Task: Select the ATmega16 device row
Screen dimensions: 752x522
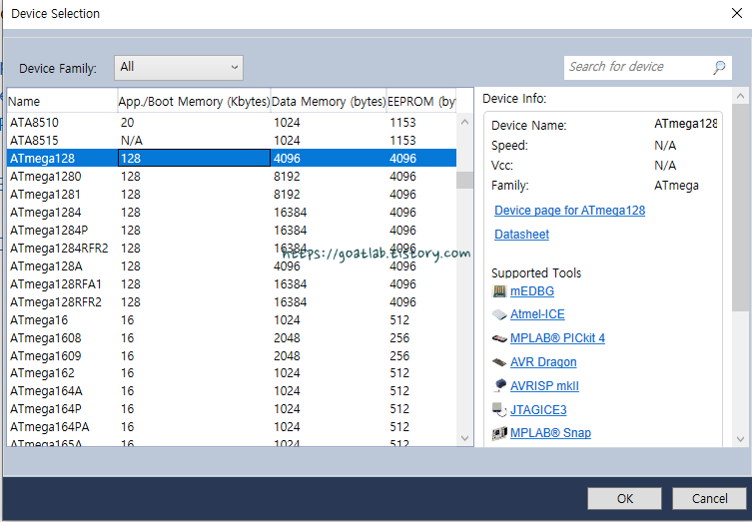Action: pyautogui.click(x=232, y=319)
